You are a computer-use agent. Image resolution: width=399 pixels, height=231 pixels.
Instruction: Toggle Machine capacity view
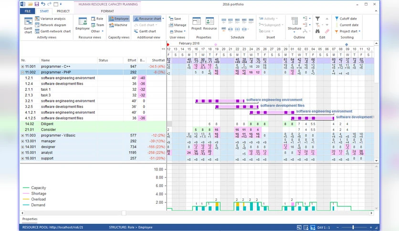coord(118,25)
